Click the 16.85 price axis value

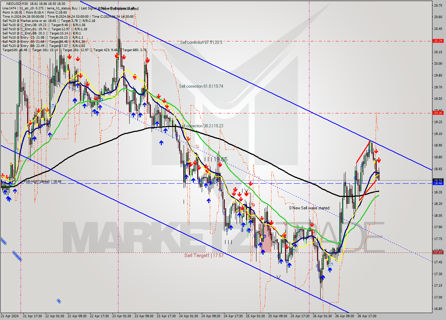438,309
